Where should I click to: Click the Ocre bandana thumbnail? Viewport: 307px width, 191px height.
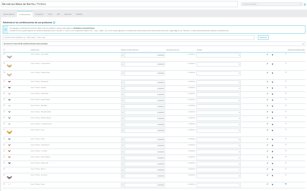tap(9, 132)
